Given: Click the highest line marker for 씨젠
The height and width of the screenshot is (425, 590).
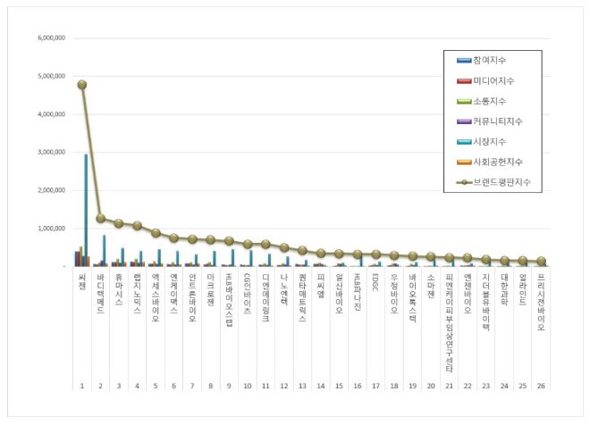Looking at the screenshot, I should 81,85.
